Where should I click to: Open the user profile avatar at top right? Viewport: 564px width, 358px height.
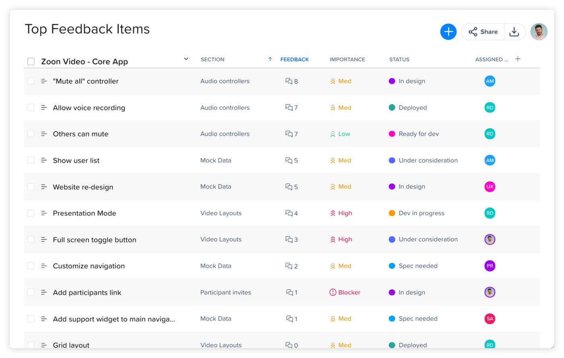click(x=539, y=32)
